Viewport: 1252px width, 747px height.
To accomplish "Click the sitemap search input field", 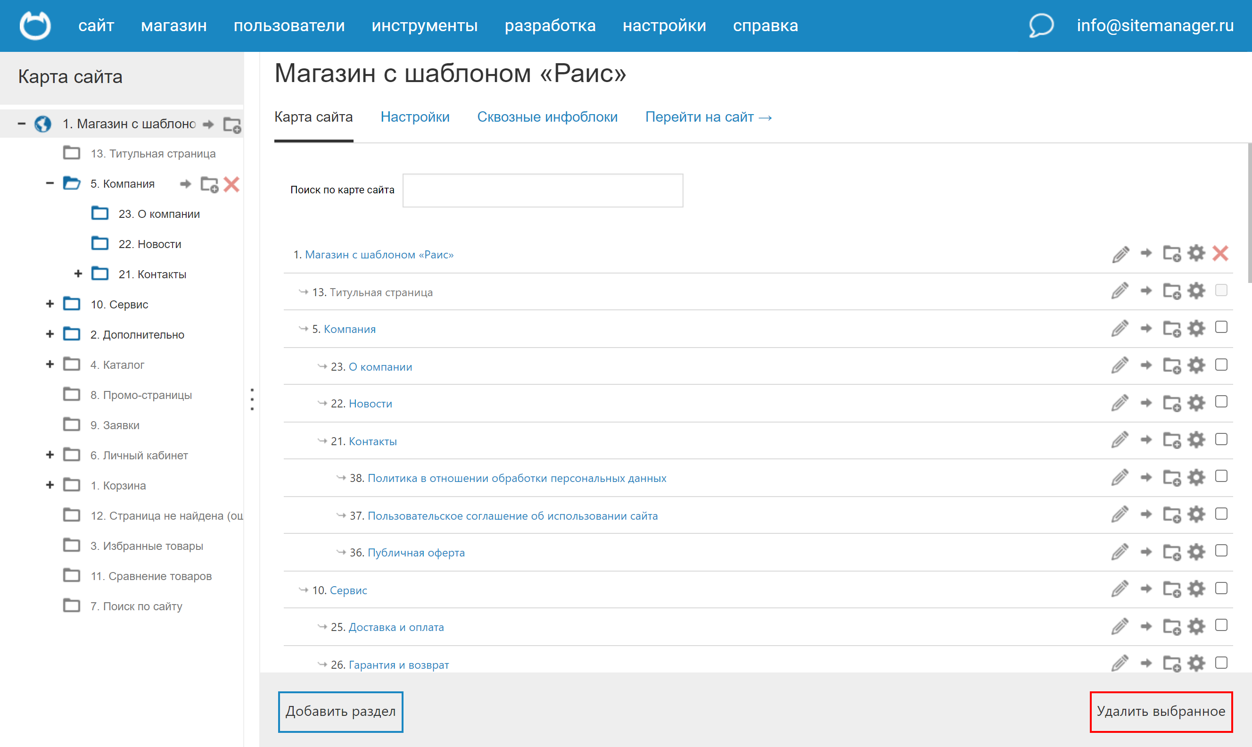I will (x=542, y=190).
